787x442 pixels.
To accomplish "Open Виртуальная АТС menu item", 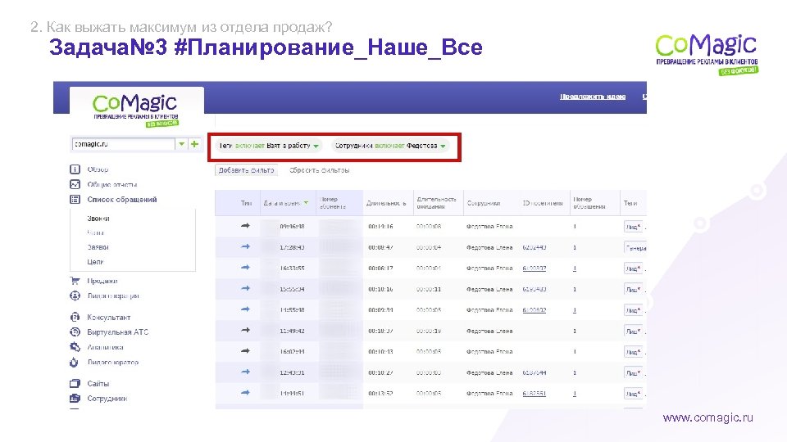I will pyautogui.click(x=118, y=331).
